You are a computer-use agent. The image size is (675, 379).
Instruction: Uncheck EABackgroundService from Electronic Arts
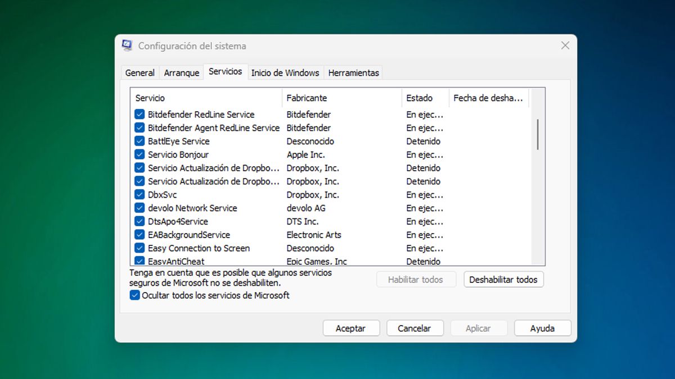[x=139, y=235]
